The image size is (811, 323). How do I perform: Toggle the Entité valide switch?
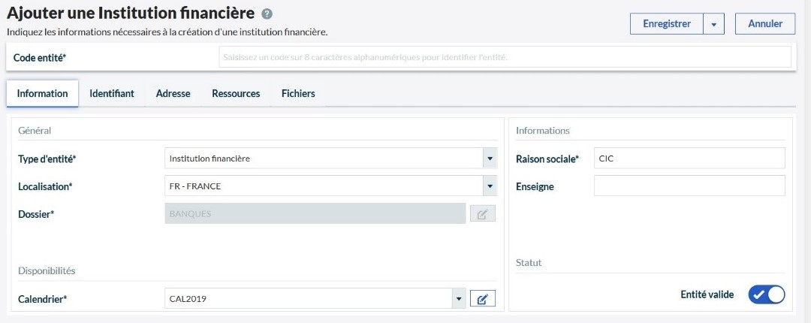coord(766,294)
